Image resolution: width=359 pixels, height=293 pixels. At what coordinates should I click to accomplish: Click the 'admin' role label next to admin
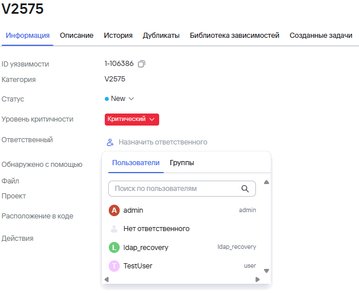(x=247, y=210)
